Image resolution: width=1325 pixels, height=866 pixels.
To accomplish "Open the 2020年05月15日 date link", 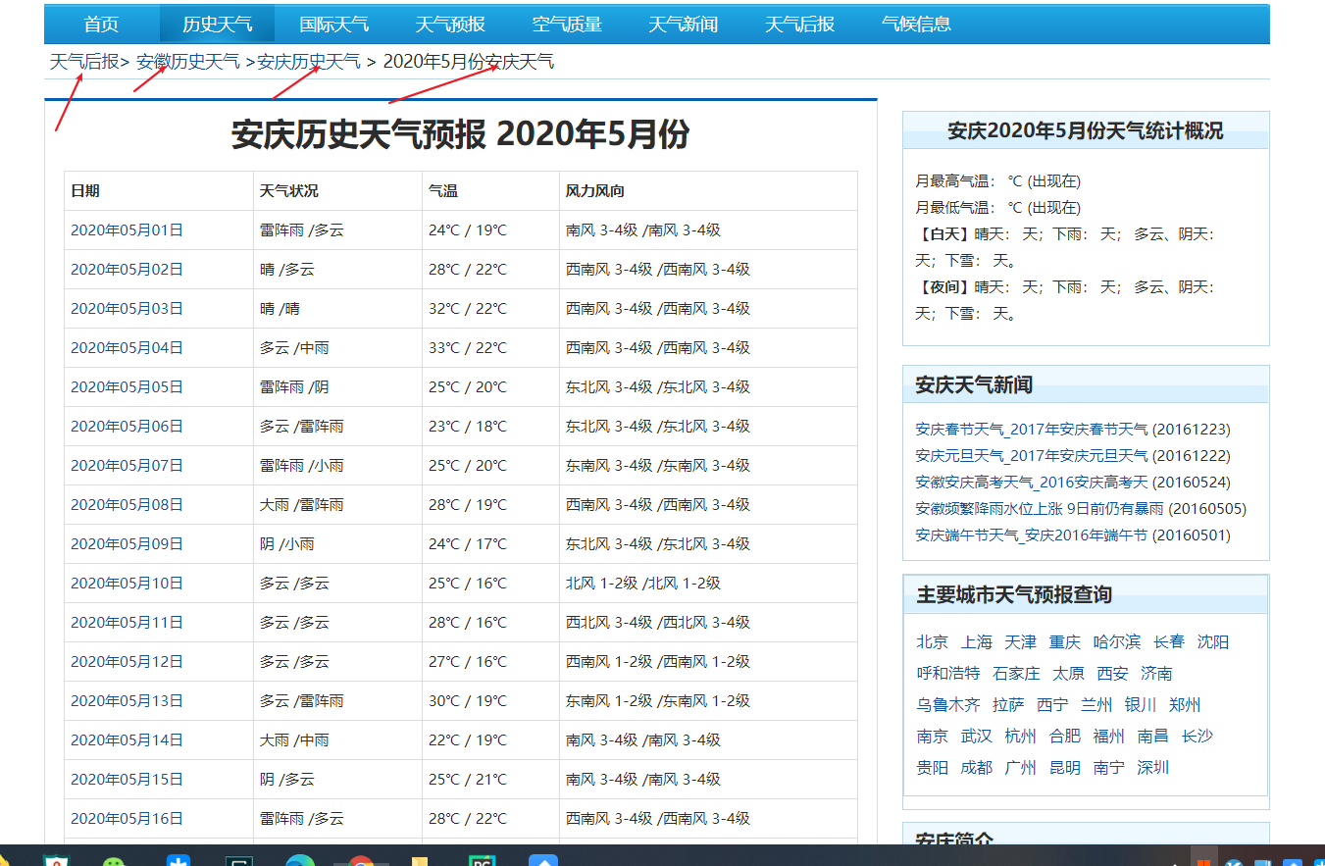I will (x=127, y=780).
